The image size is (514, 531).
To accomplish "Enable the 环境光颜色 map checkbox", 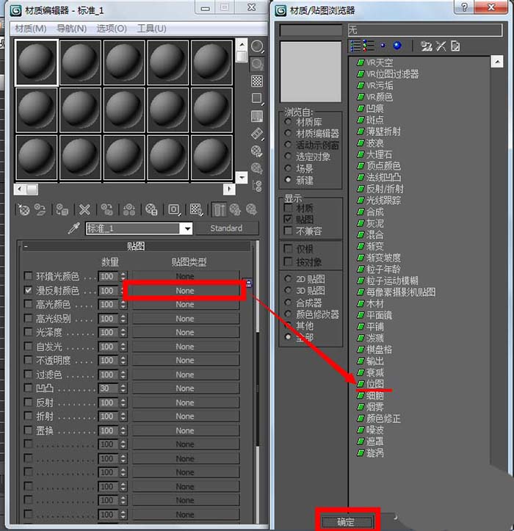I will (x=29, y=275).
